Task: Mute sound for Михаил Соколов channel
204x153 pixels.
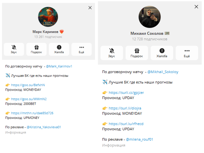Action: pos(112,53)
